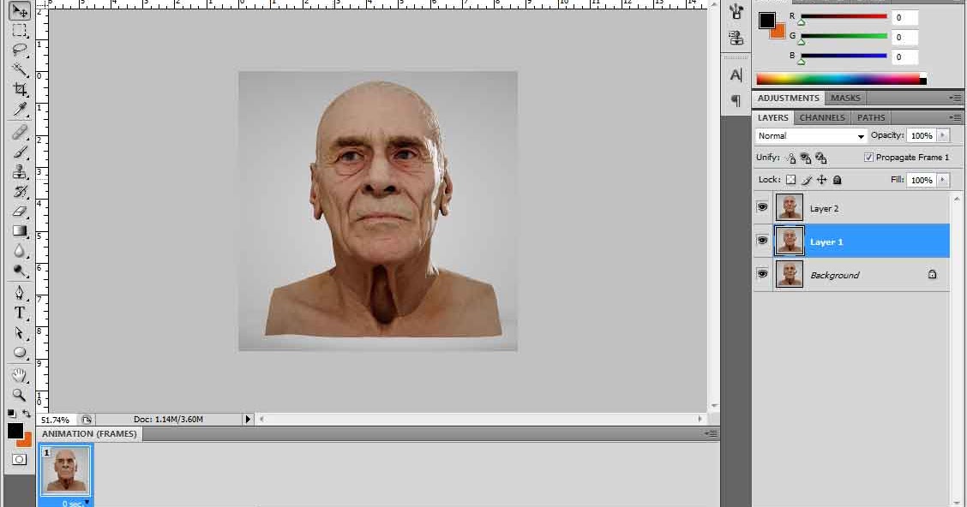This screenshot has height=507, width=967.
Task: Click the R value input field
Action: (x=904, y=18)
